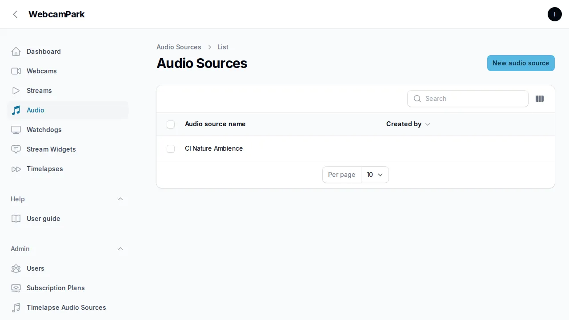Focus the Search input field
569x320 pixels.
pos(468,99)
